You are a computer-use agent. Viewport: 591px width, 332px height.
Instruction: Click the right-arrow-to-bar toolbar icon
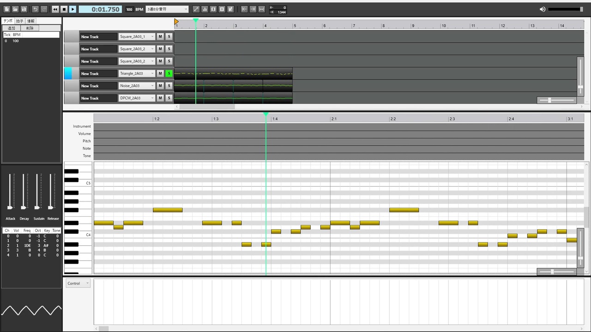(253, 9)
